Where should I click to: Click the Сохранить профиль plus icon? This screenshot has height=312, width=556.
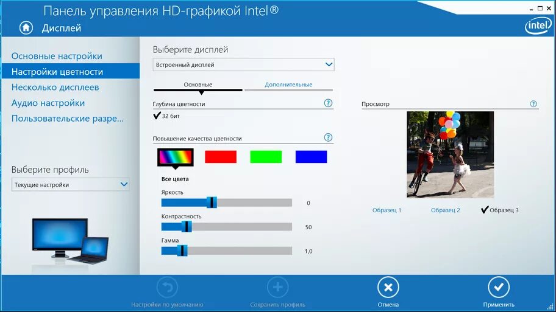277,287
